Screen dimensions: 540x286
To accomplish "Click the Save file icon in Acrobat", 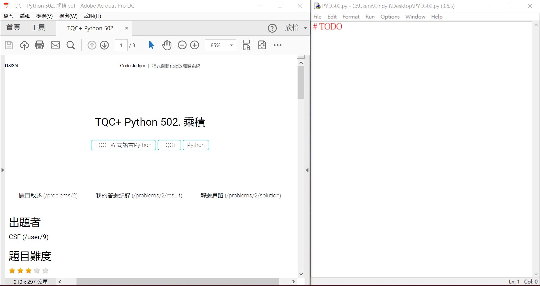I will 9,45.
